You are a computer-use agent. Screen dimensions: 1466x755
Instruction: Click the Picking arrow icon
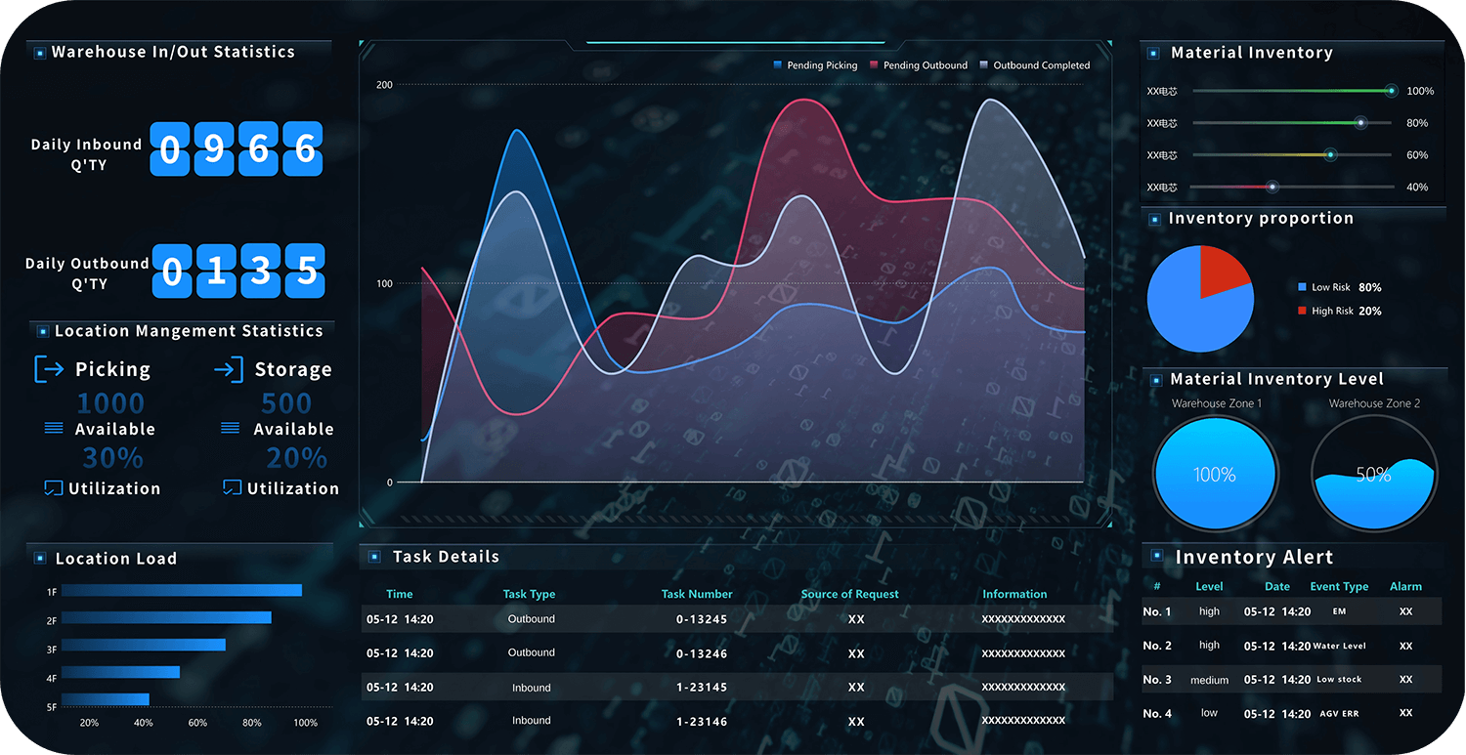[49, 369]
